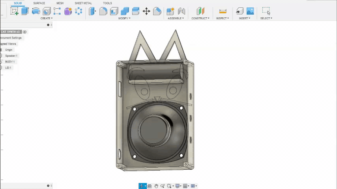The height and width of the screenshot is (189, 337).
Task: Activate the Move/Copy arrows tool
Action: pyautogui.click(x=146, y=11)
